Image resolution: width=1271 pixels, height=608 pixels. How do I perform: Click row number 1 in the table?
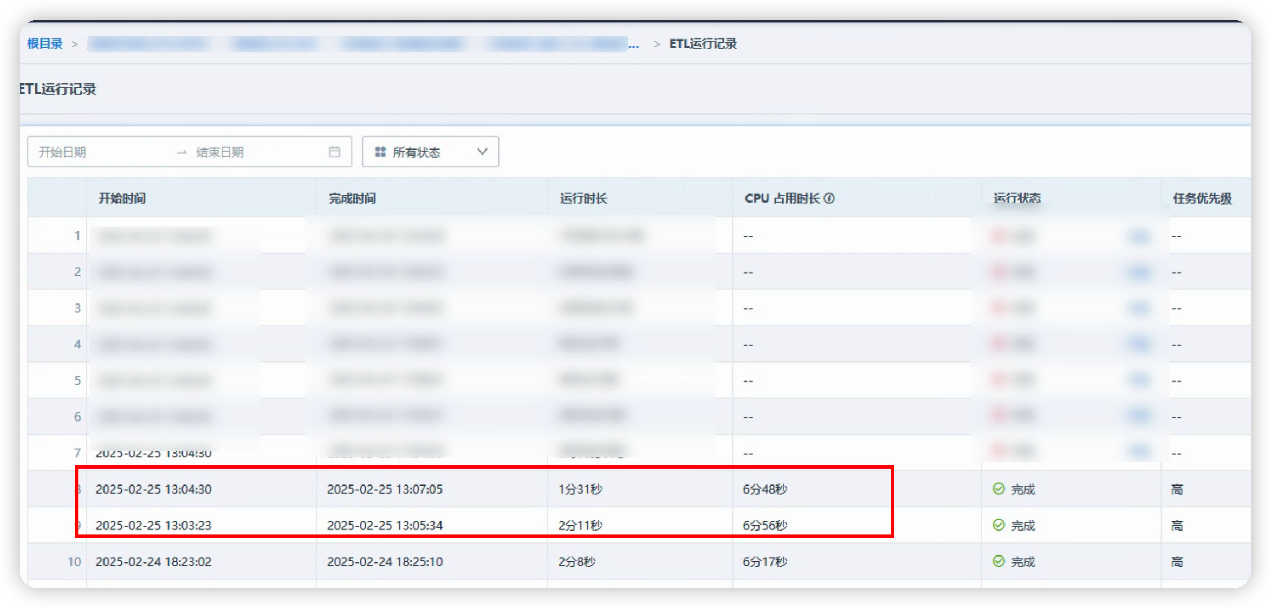[77, 236]
